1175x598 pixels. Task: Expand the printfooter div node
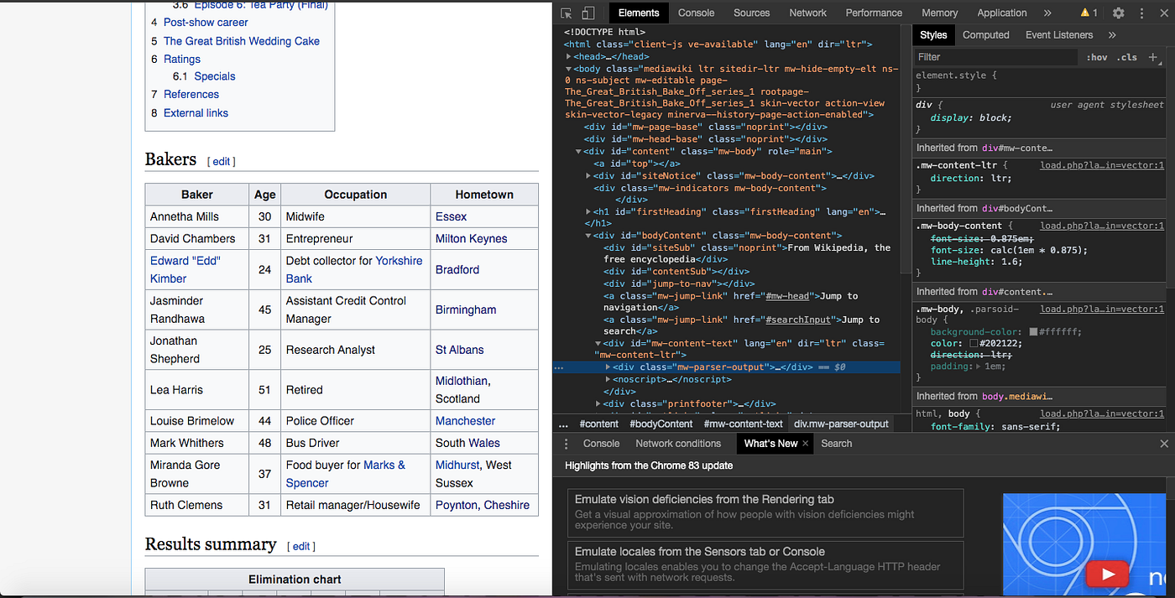[x=598, y=404]
